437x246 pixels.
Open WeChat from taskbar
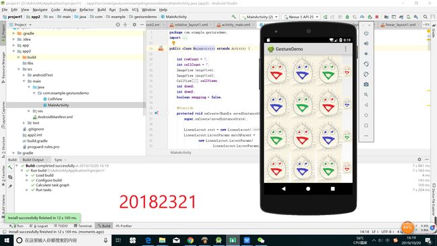point(261,240)
